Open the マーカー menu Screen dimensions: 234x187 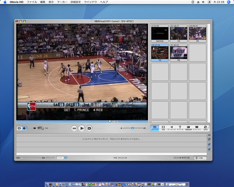click(62, 2)
